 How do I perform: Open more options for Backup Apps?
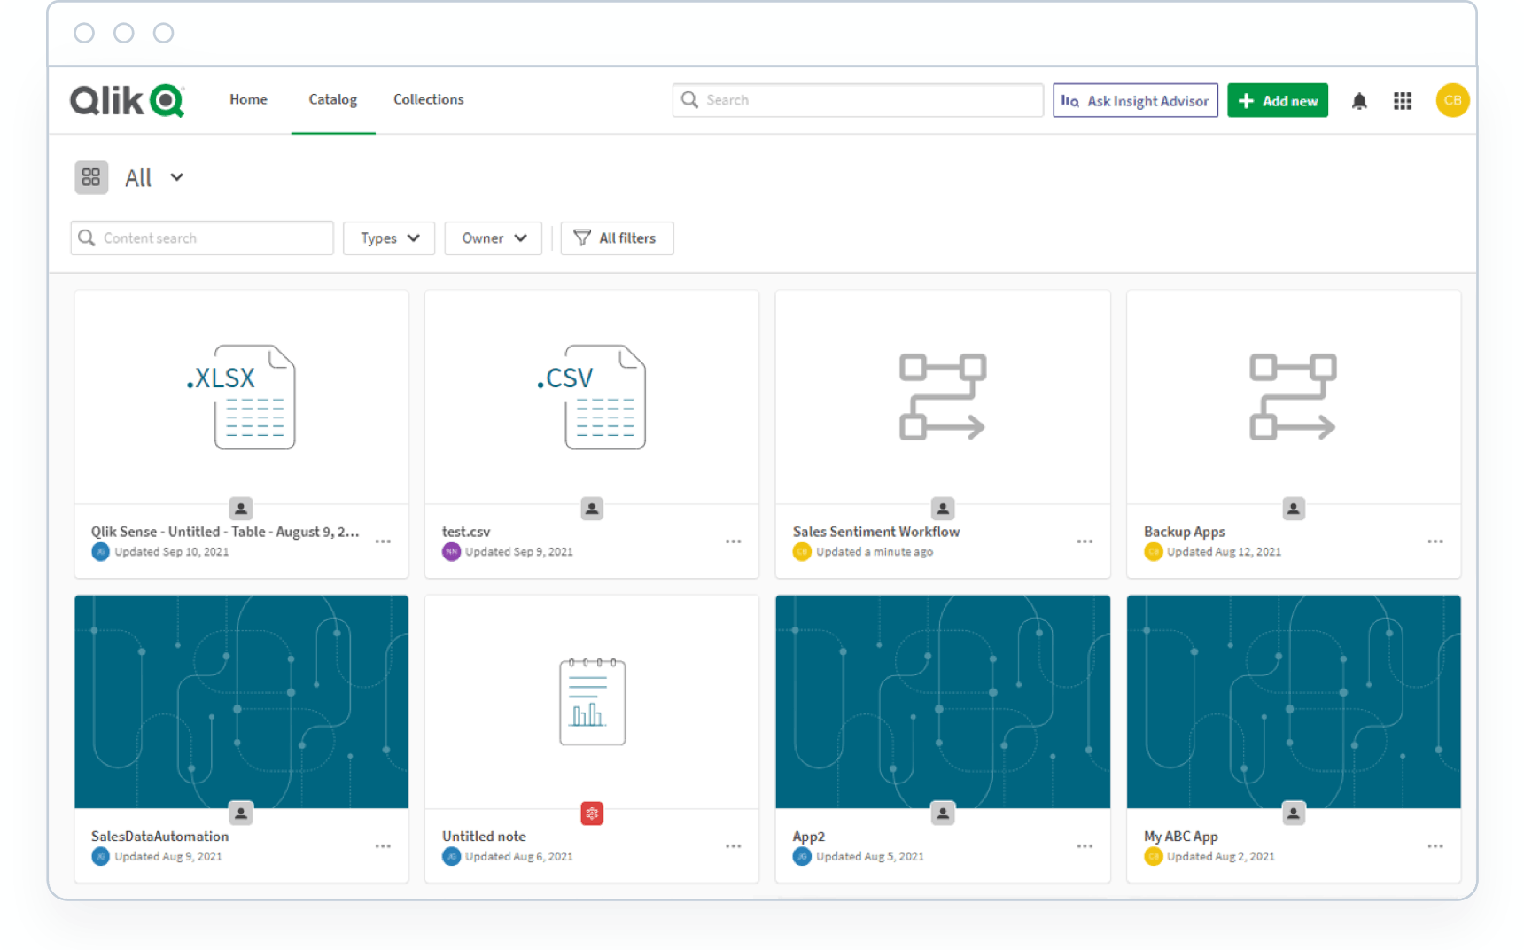click(1435, 541)
